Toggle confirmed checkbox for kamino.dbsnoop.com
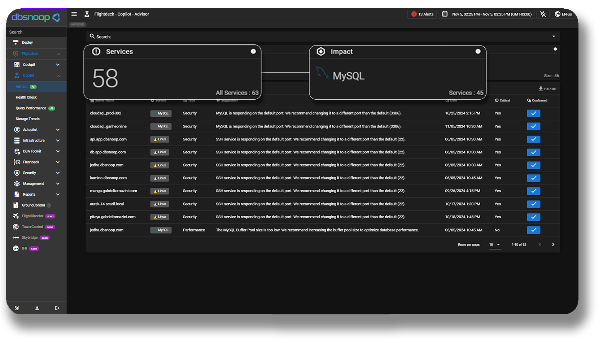The image size is (616, 351). [533, 178]
